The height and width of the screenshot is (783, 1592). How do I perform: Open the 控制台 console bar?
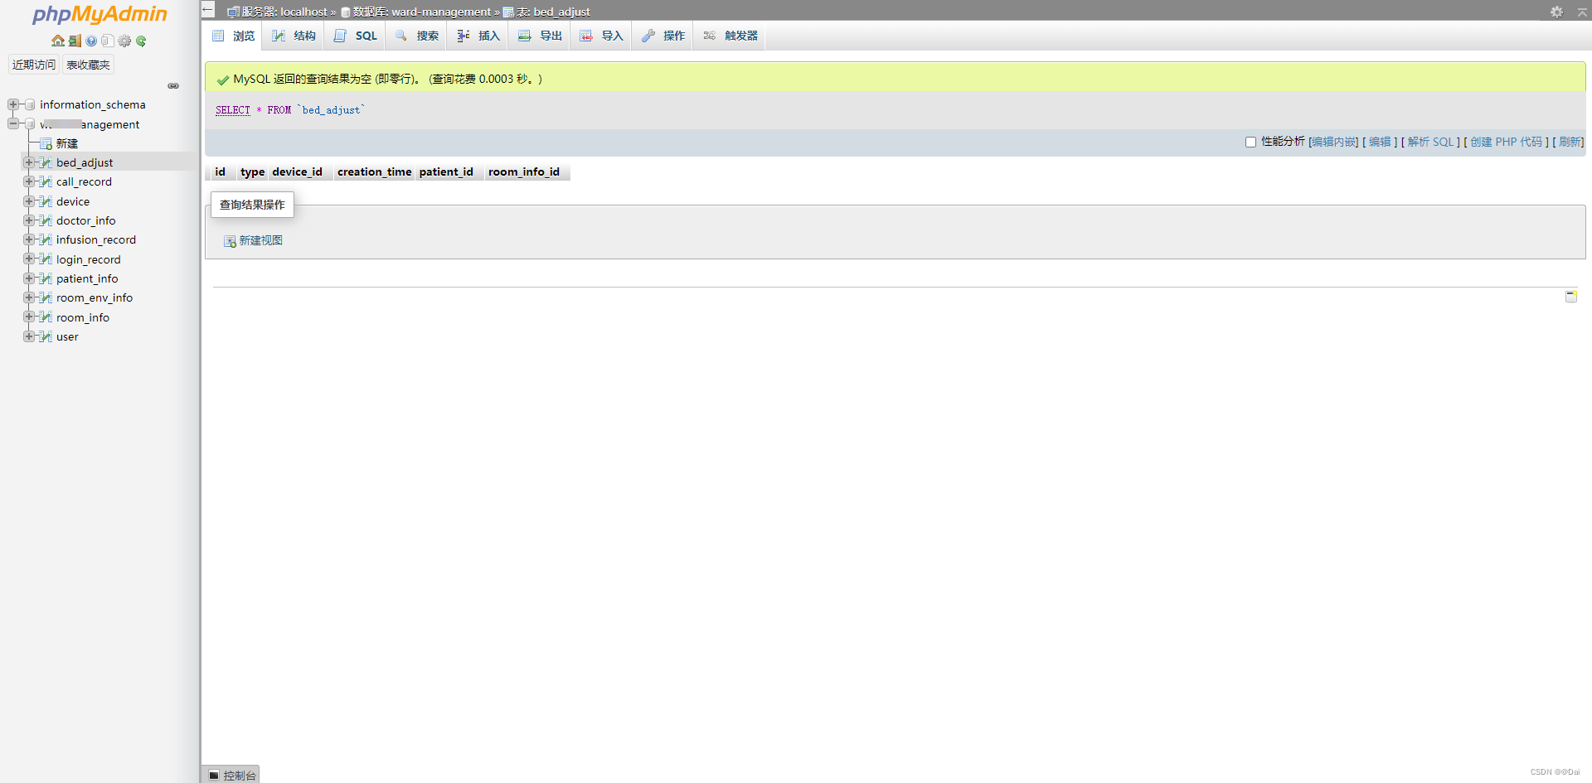[x=231, y=775]
